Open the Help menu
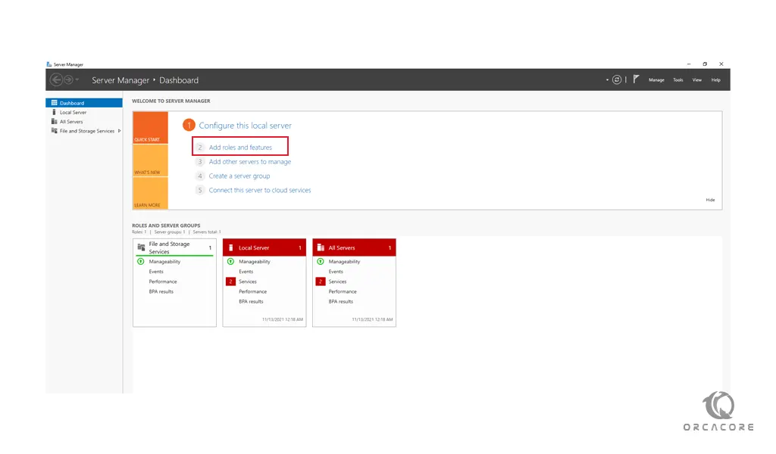The width and height of the screenshot is (776, 454). coord(715,79)
